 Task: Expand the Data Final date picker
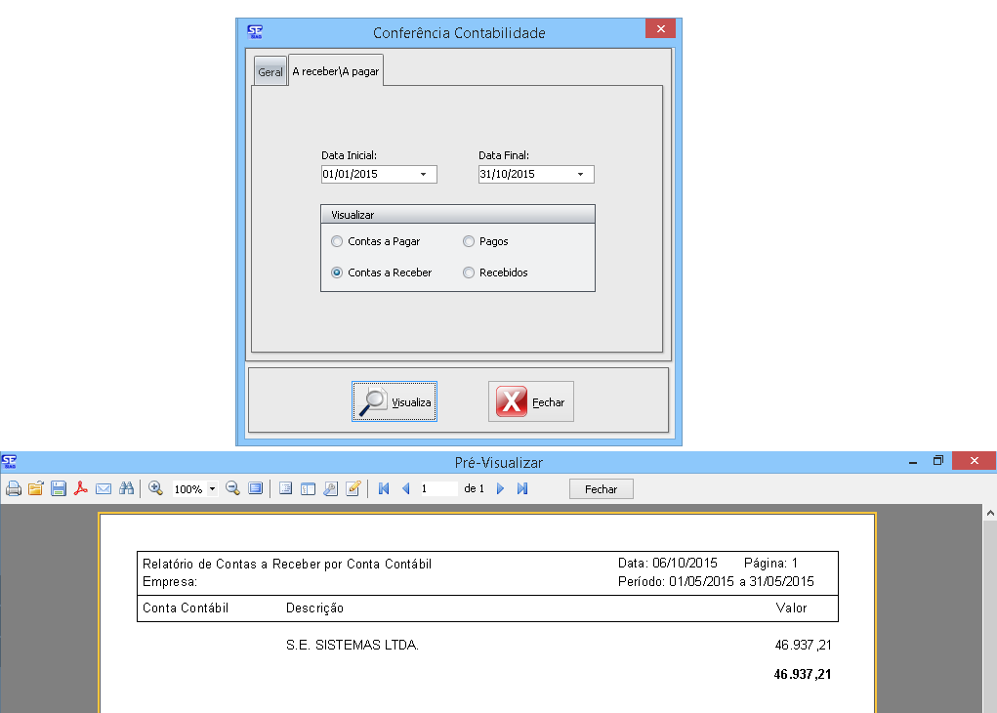pos(580,175)
